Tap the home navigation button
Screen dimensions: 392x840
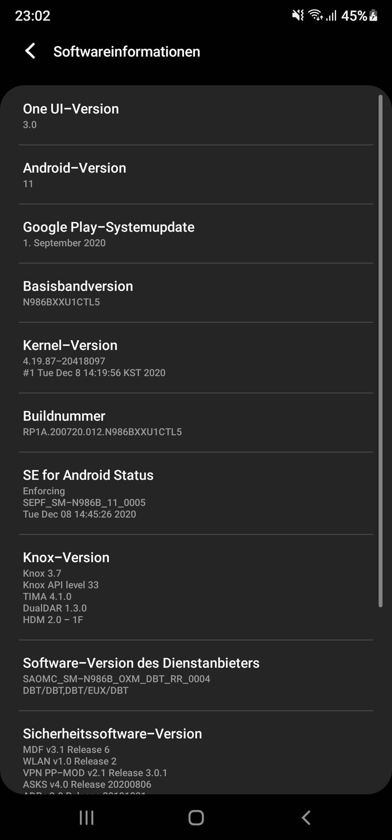click(x=196, y=817)
